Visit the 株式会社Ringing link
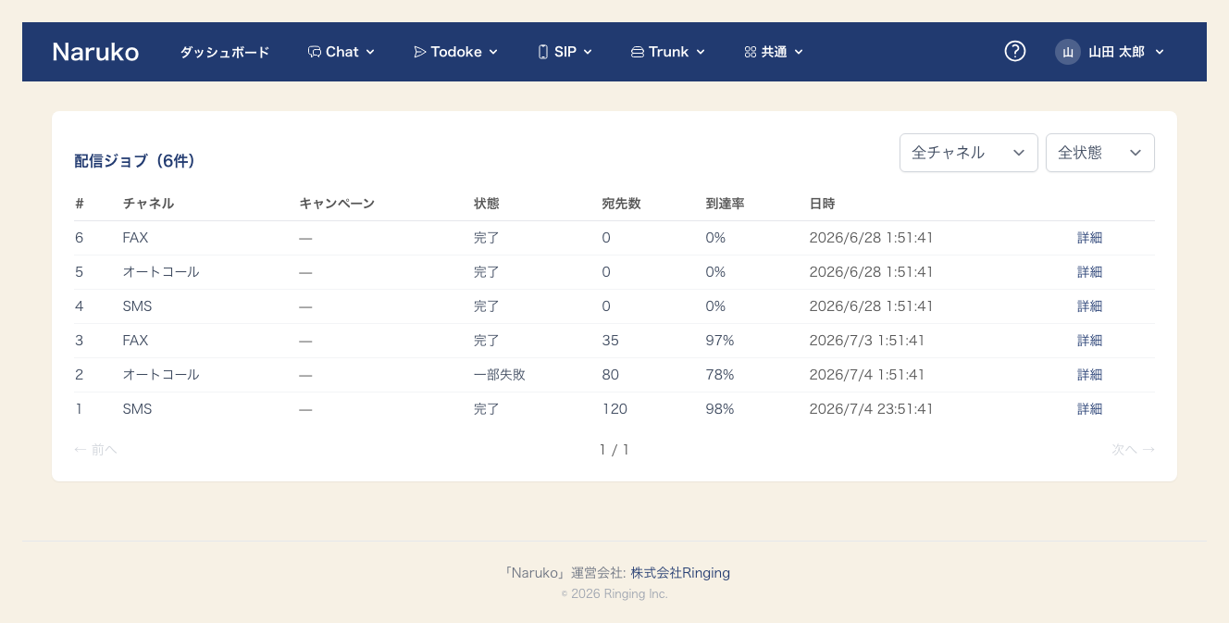 (680, 573)
